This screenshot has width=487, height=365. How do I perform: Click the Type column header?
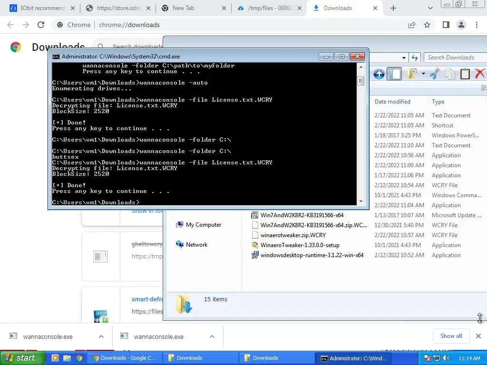click(x=438, y=102)
